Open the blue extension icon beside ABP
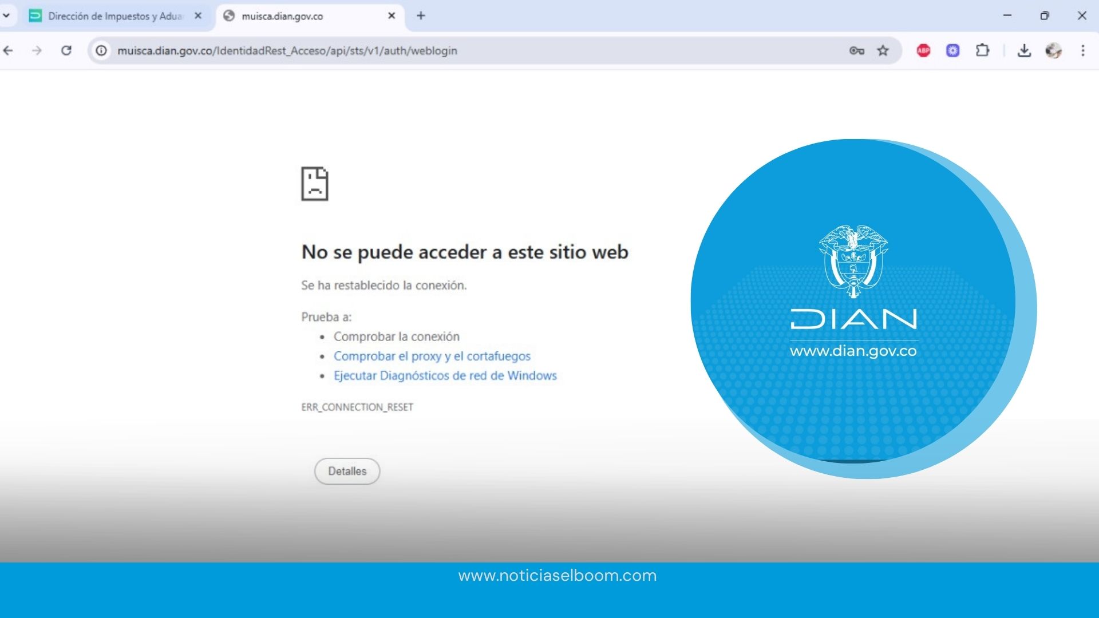 pyautogui.click(x=952, y=50)
